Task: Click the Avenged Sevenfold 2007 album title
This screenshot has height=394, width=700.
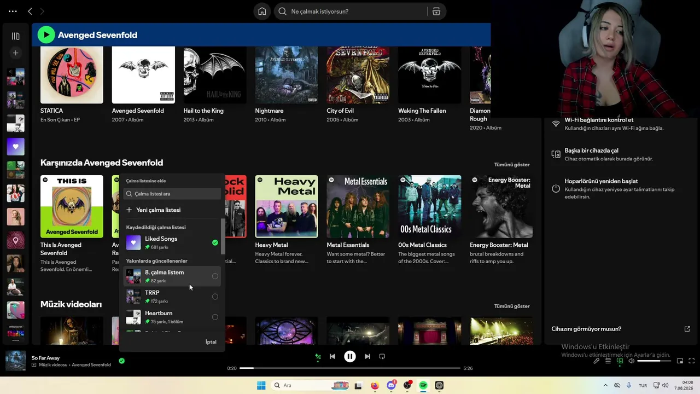Action: (x=138, y=111)
